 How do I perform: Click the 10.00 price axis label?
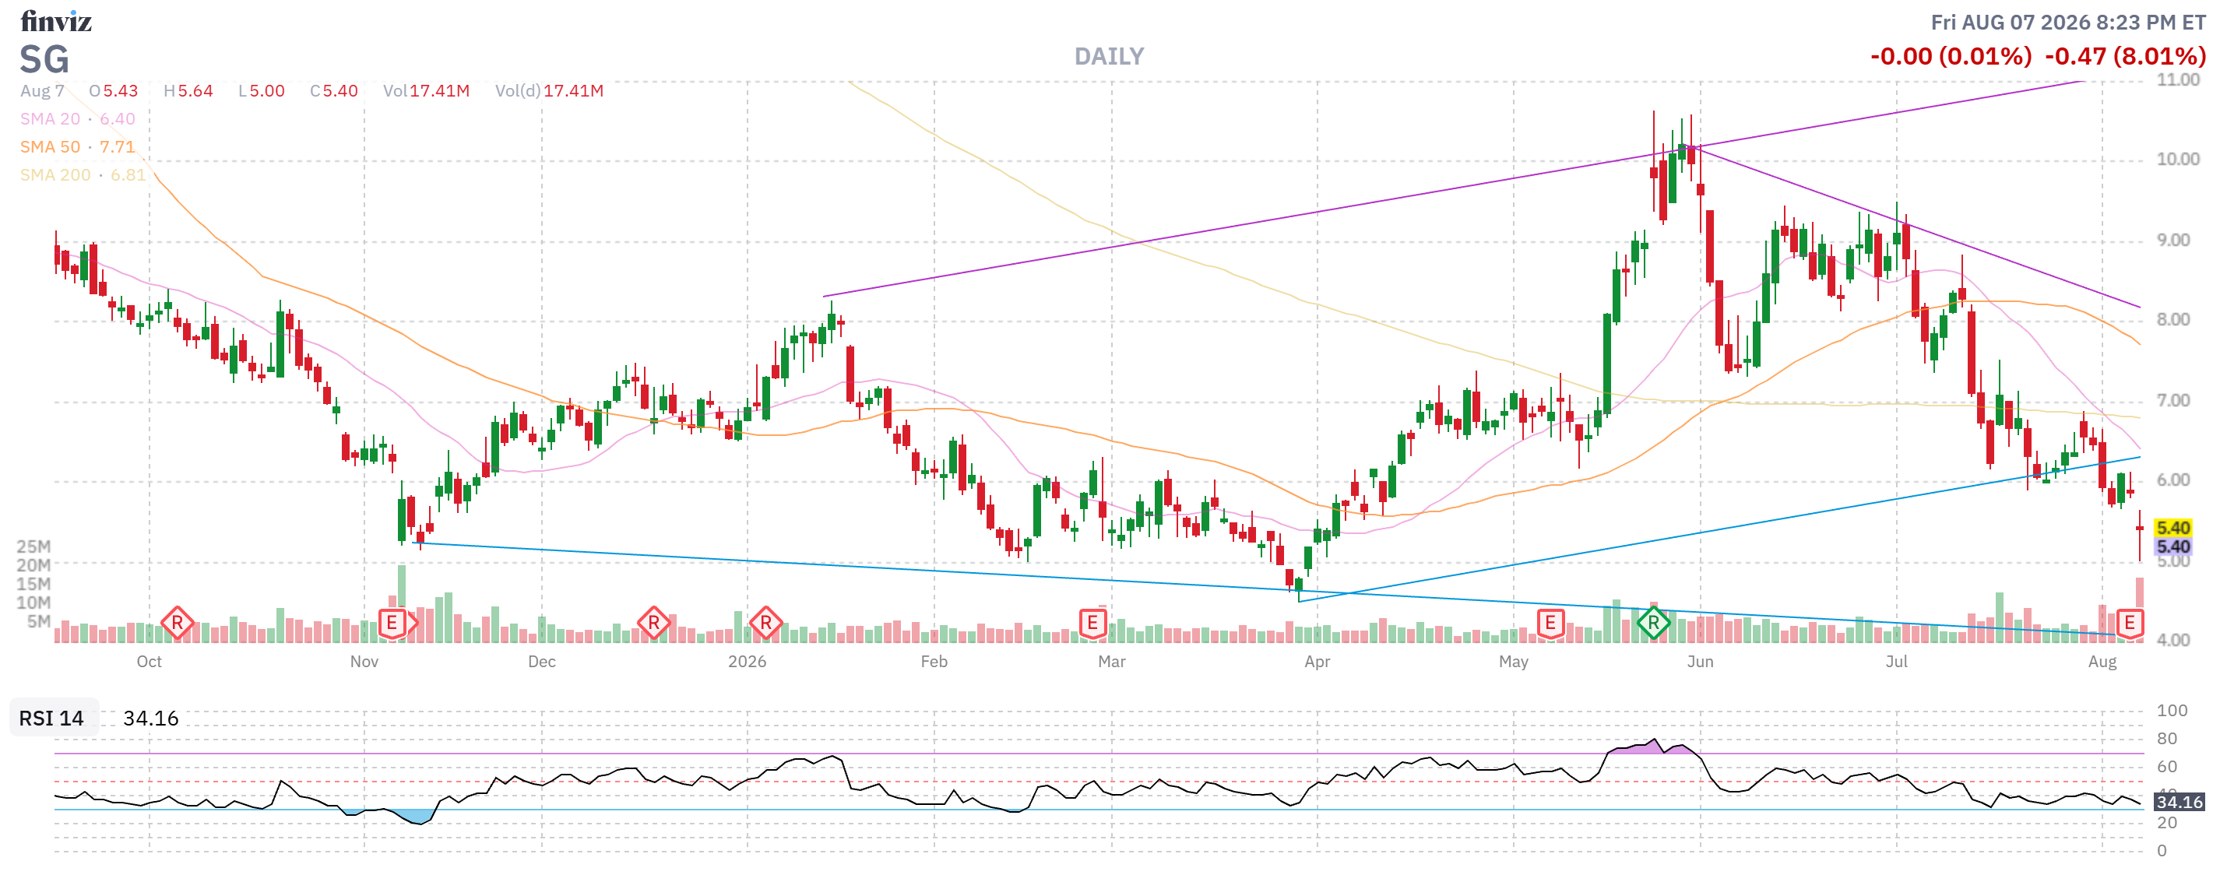(2178, 159)
